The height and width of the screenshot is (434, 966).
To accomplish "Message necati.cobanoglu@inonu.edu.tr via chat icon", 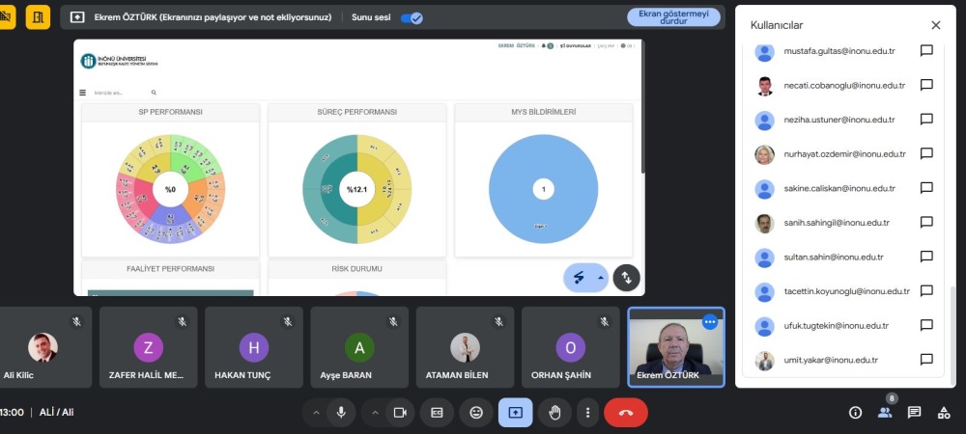I will (925, 86).
